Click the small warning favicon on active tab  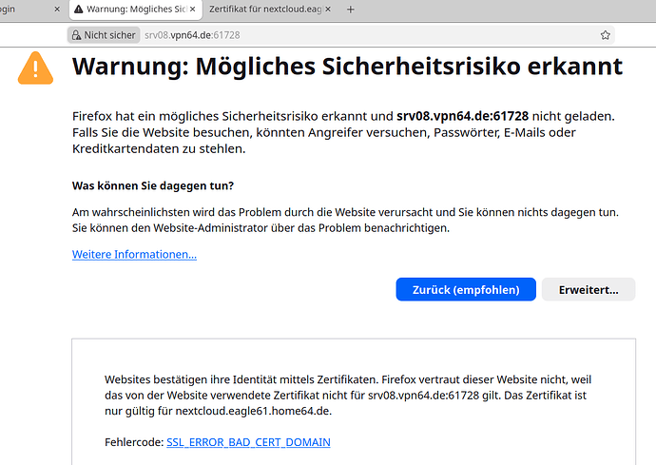(79, 10)
